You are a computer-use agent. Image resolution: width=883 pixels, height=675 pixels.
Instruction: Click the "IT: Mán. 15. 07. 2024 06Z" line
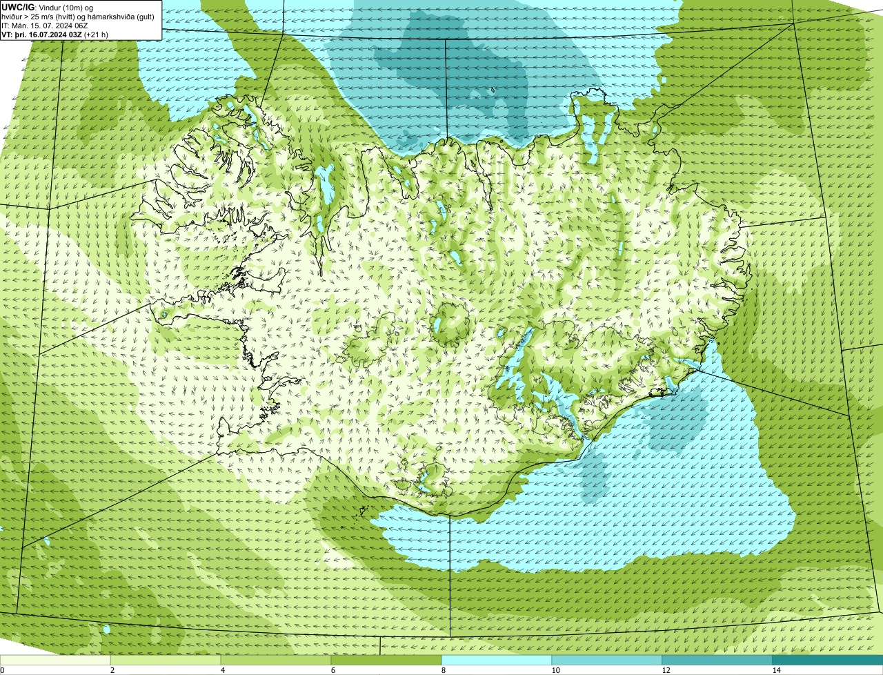[44, 26]
